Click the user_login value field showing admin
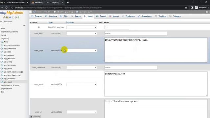This screenshot has height=118, width=210. pos(136,33)
